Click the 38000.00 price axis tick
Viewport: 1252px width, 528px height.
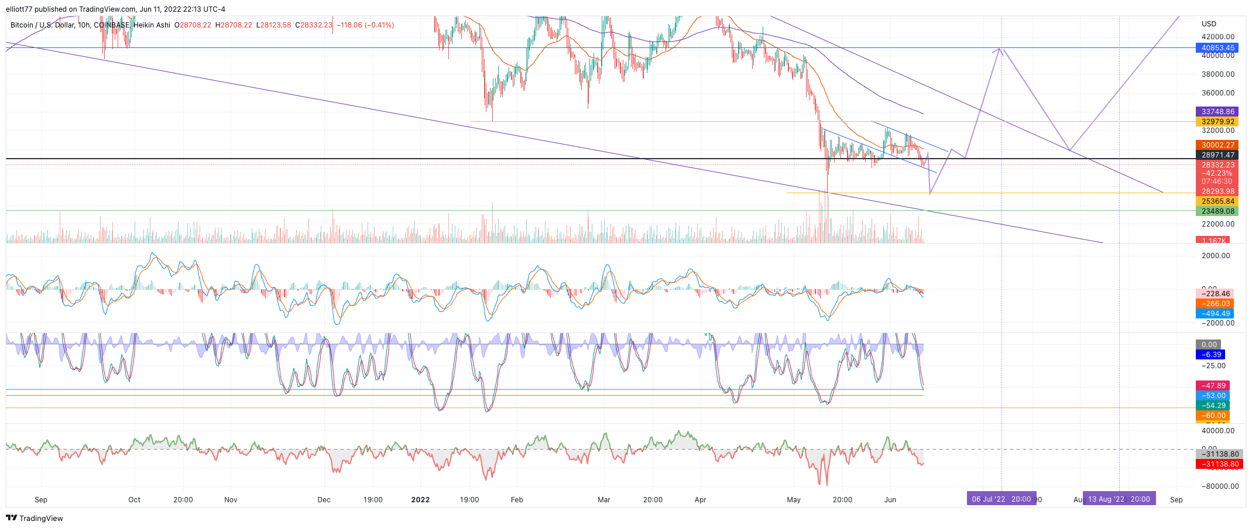pyautogui.click(x=1217, y=74)
